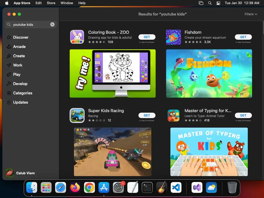Open Spotlight search in menu bar
Screen dimensions: 264x198
pos(210,3)
